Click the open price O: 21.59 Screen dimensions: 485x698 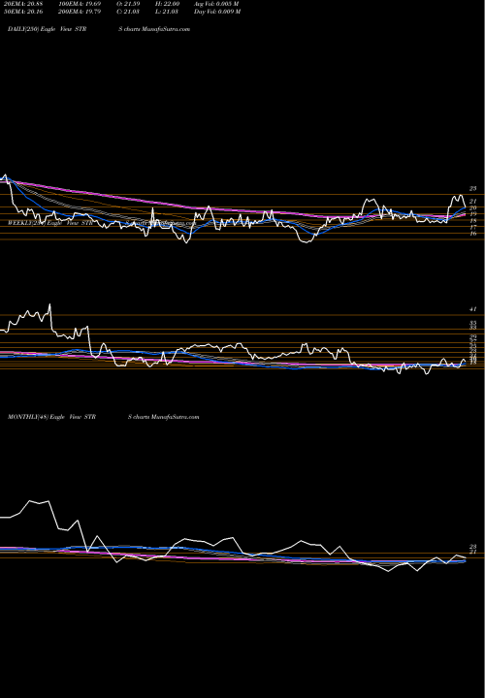click(128, 4)
